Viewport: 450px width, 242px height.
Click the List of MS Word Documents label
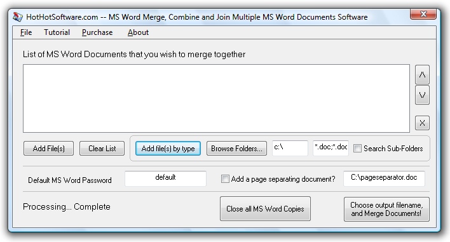134,55
